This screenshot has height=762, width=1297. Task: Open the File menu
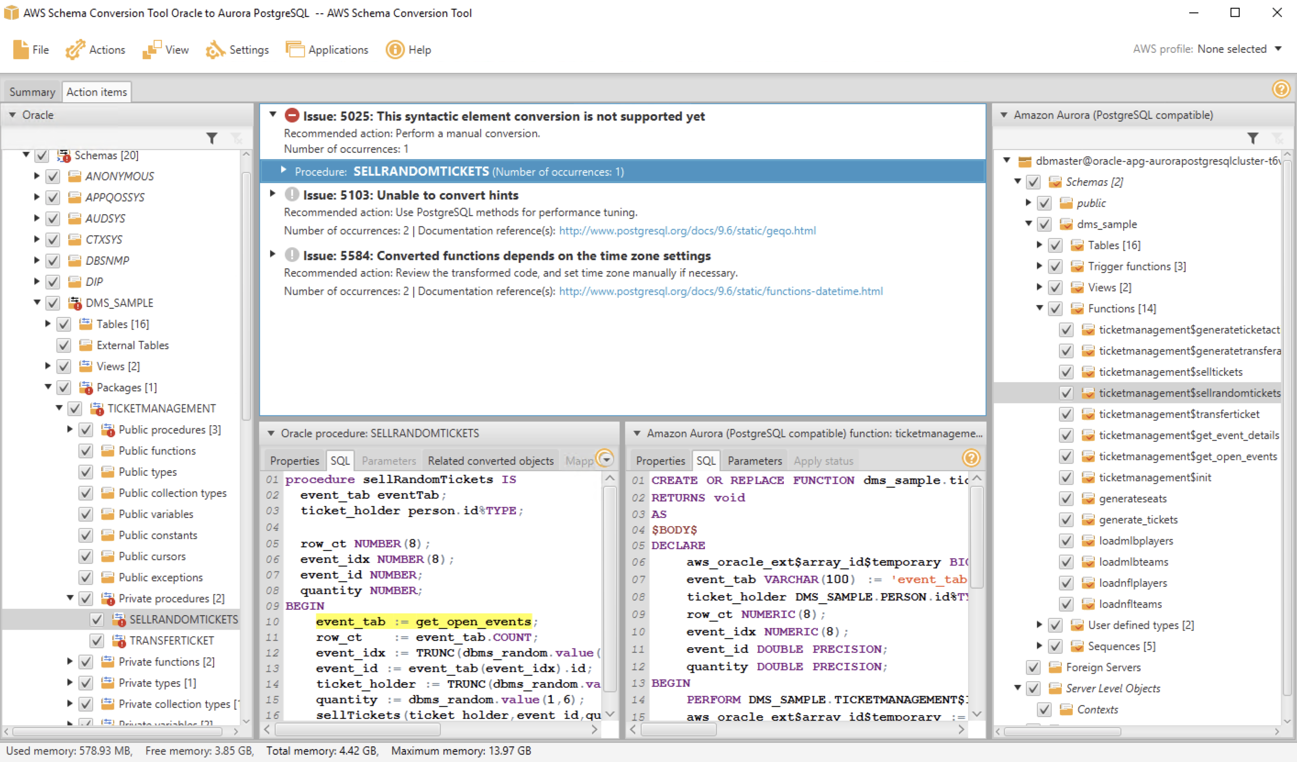(30, 50)
